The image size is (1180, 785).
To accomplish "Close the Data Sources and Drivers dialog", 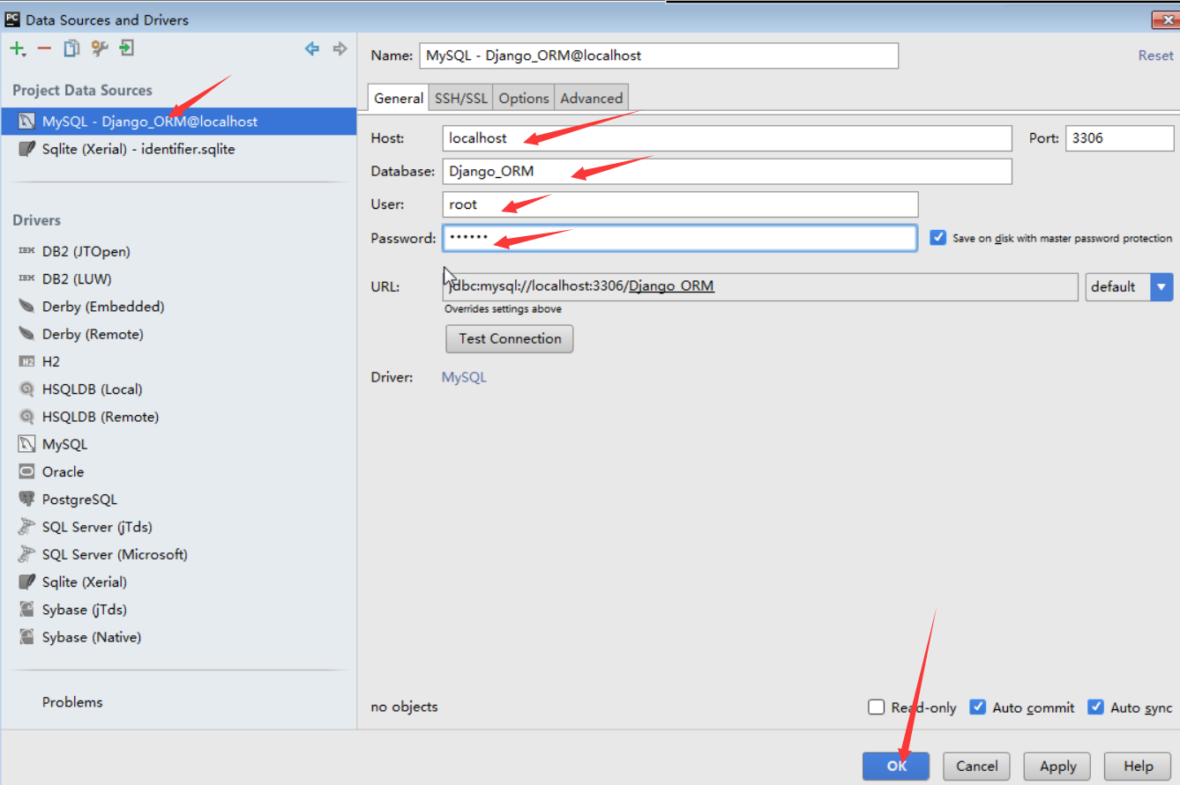I will [1164, 19].
